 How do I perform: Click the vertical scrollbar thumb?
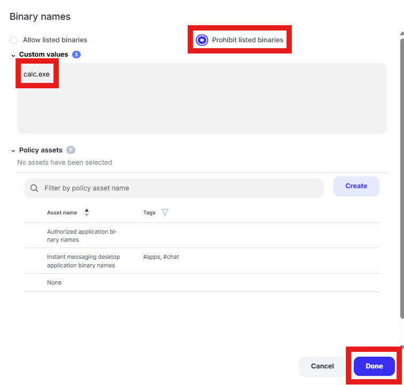pos(402,179)
